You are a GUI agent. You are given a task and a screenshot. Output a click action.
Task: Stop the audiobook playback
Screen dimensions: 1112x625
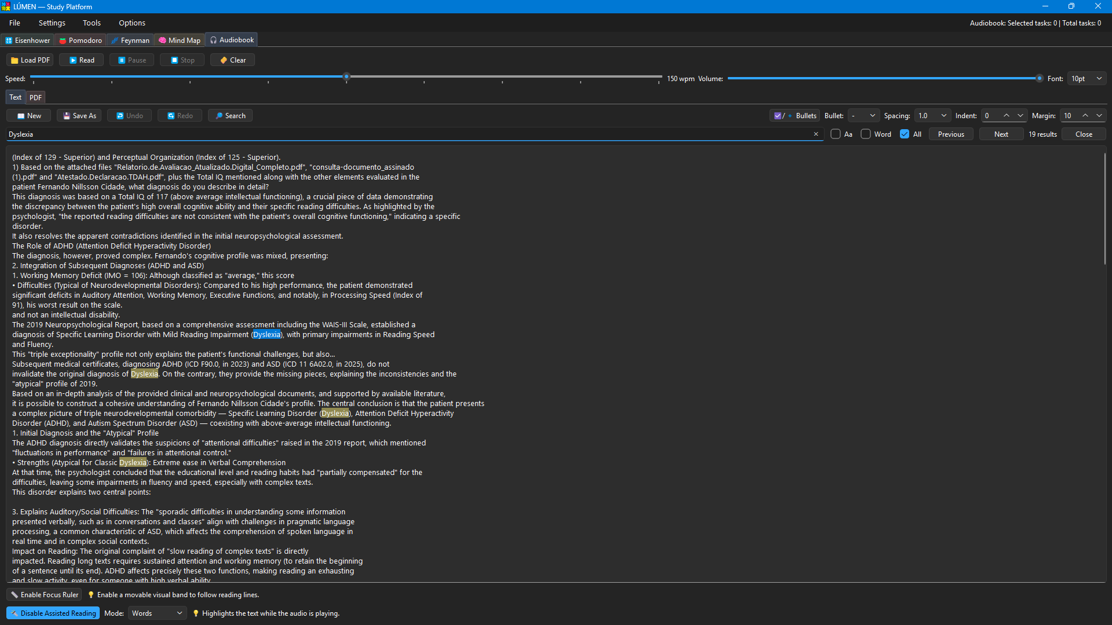[182, 60]
